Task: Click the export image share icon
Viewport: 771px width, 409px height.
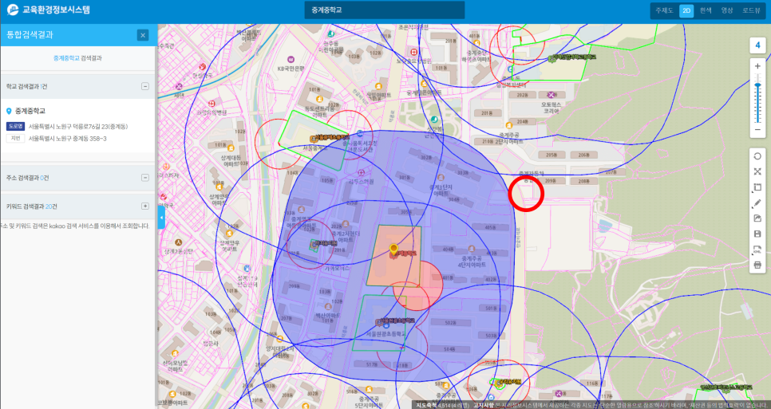Action: click(757, 218)
